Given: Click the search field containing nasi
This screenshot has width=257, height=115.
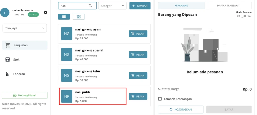Looking at the screenshot, I should pos(77,6).
